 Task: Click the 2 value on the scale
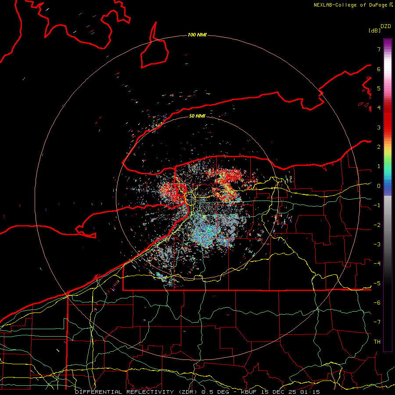point(379,147)
